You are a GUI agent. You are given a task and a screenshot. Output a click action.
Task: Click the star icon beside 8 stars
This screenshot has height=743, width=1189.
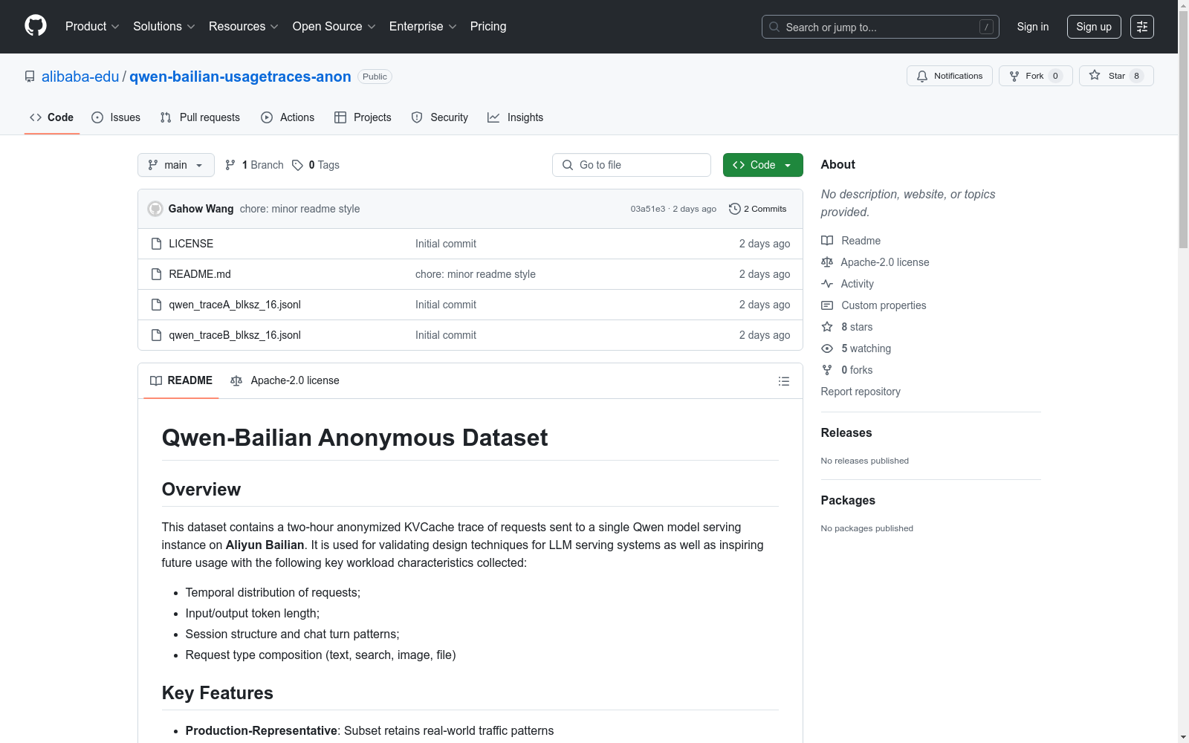827,327
